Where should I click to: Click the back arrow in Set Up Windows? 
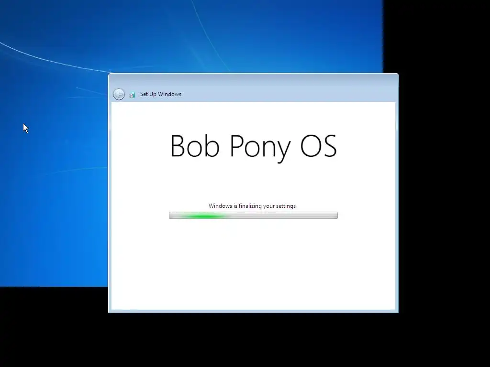click(x=119, y=94)
